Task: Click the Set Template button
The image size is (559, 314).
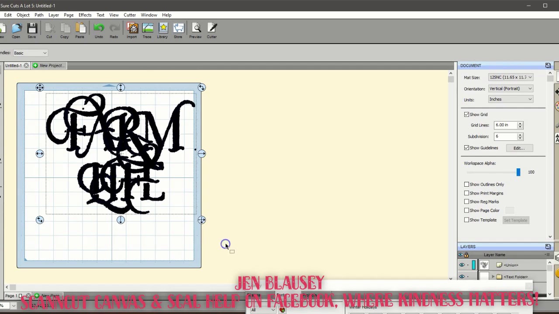Action: coord(516,220)
